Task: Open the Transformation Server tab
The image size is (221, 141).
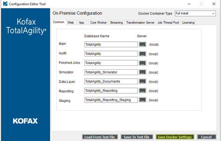Action: coord(140,22)
